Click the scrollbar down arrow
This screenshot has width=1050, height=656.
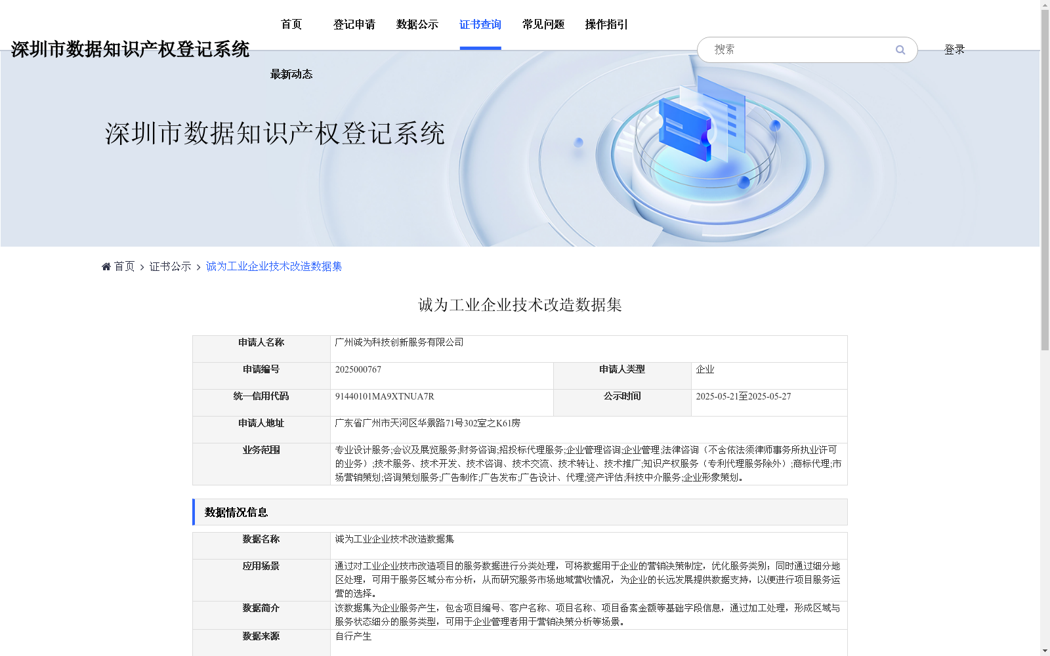[1045, 651]
